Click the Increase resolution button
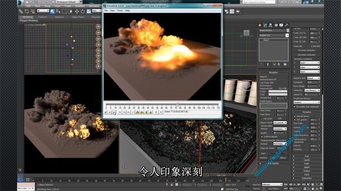 (306, 50)
